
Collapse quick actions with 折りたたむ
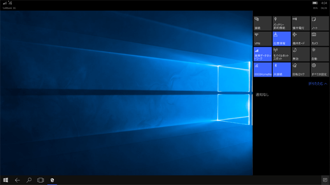click(318, 84)
